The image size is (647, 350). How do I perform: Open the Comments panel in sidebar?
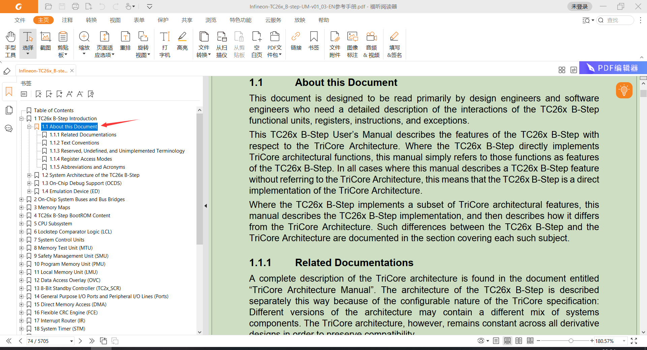pos(9,128)
